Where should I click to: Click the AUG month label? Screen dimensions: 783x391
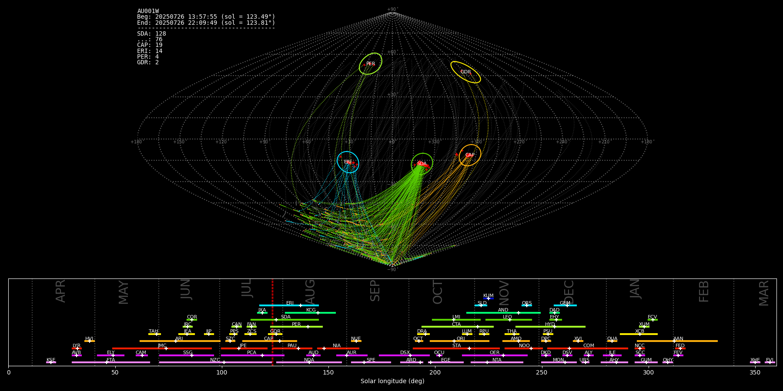pyautogui.click(x=310, y=292)
